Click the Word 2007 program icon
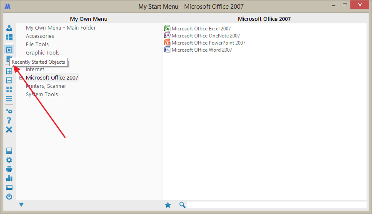 pyautogui.click(x=167, y=50)
